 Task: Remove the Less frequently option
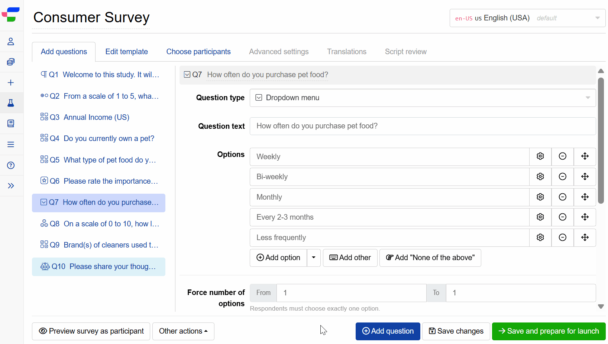(x=562, y=237)
